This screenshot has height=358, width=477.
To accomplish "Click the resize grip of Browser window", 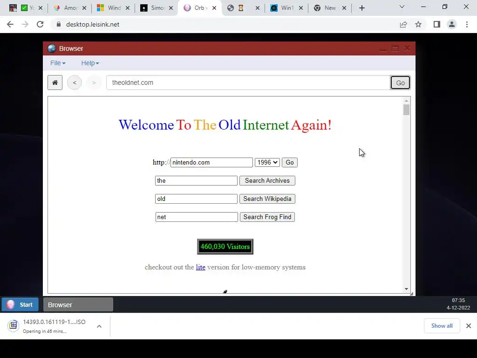I will (x=412, y=294).
